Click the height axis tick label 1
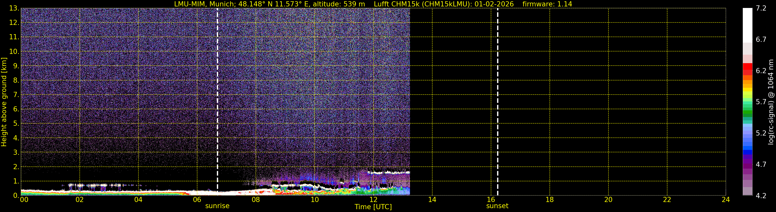 tap(16, 181)
